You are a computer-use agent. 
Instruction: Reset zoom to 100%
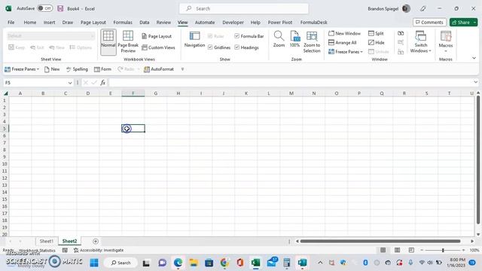[x=294, y=38]
